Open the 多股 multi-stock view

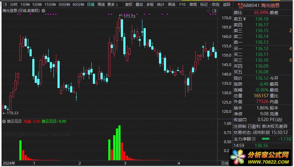(150, 5)
